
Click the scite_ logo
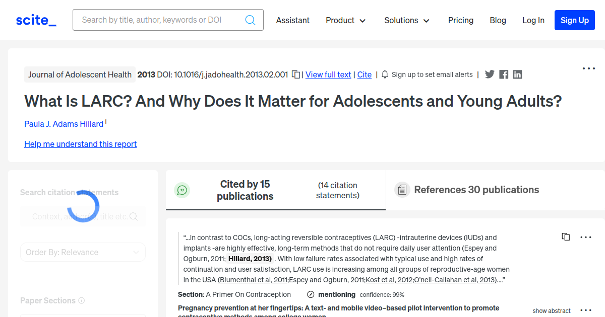(x=36, y=20)
